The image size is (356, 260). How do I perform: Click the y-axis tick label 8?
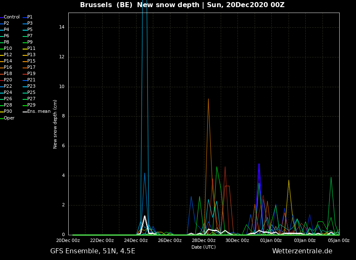coord(63,116)
